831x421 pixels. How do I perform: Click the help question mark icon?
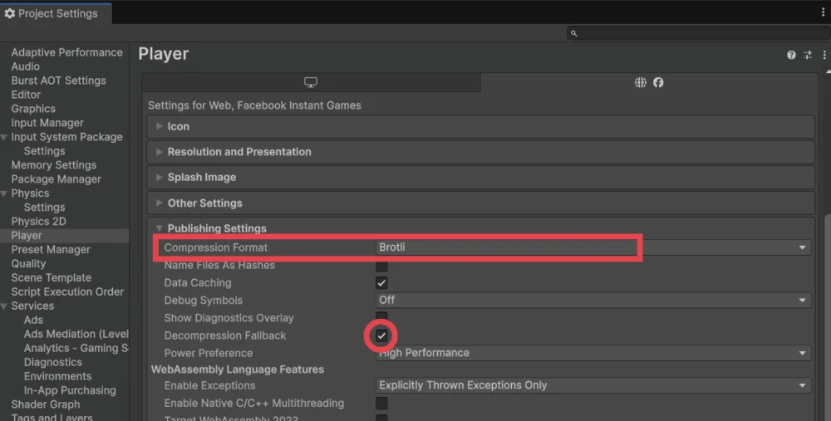791,55
